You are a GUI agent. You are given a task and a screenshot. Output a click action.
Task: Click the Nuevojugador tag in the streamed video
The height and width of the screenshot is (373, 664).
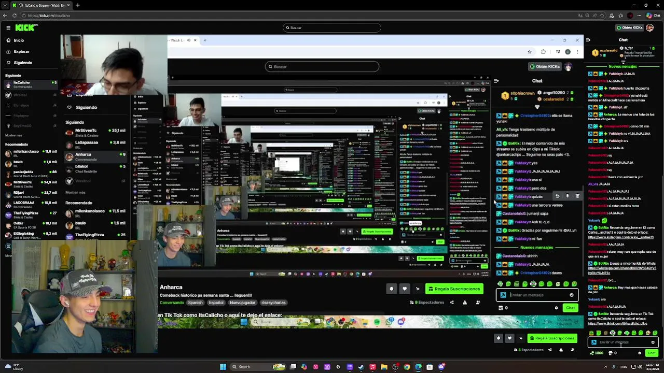pyautogui.click(x=242, y=303)
